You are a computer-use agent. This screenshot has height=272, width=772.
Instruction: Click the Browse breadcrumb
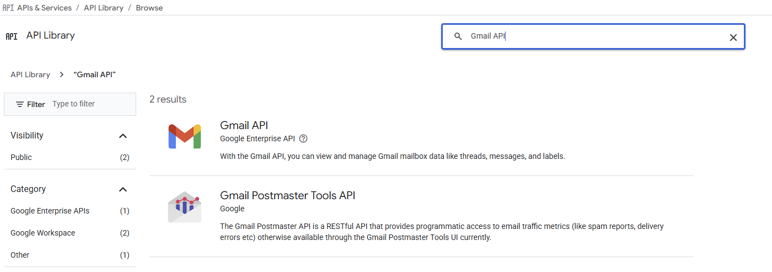[149, 8]
